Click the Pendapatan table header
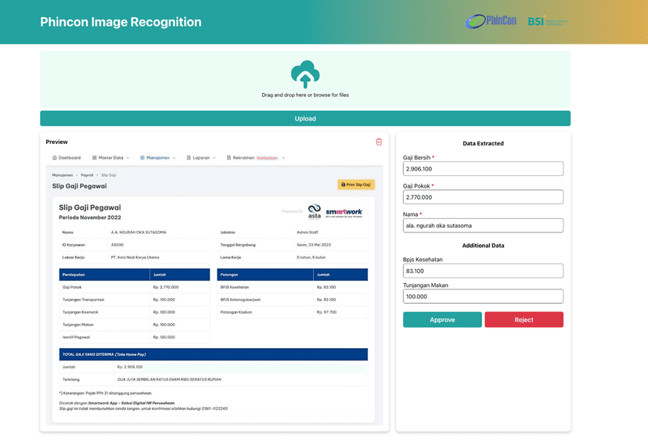The image size is (648, 442). coord(74,275)
